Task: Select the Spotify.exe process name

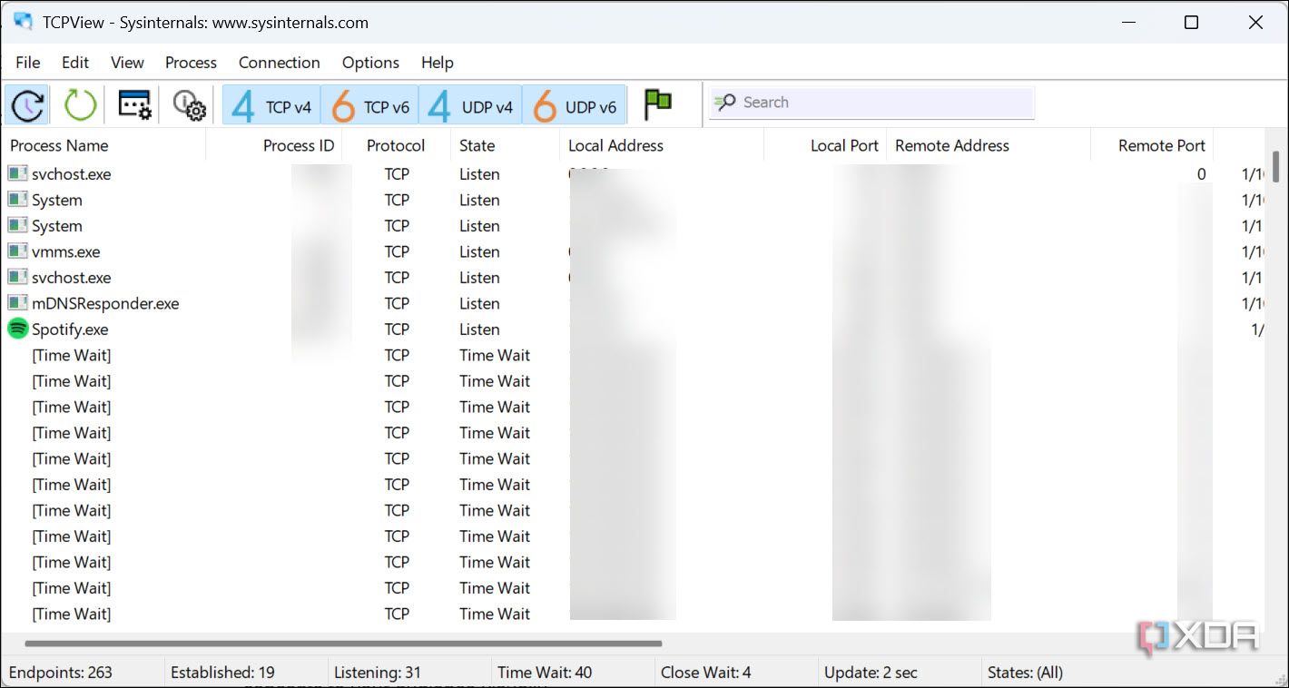Action: coord(70,329)
